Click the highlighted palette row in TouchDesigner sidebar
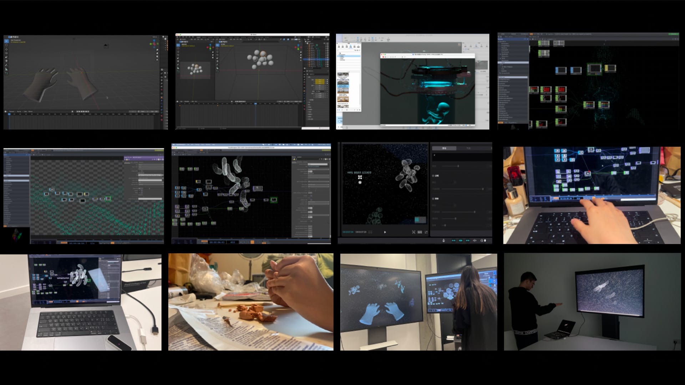 tap(513, 63)
